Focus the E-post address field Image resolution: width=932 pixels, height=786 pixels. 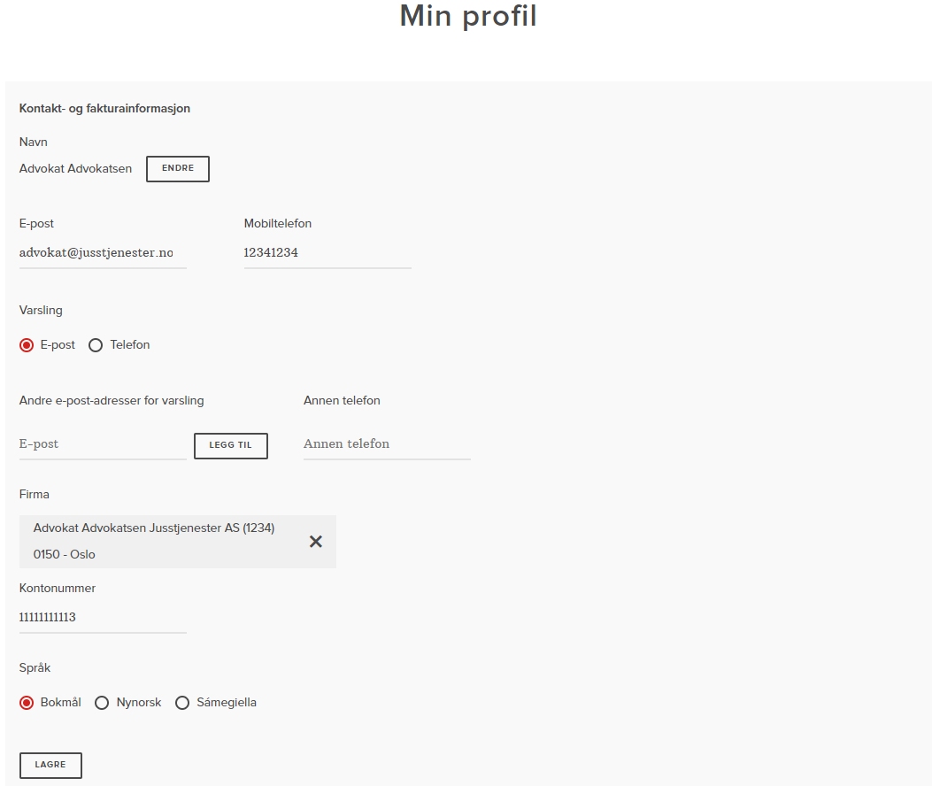pos(103,253)
